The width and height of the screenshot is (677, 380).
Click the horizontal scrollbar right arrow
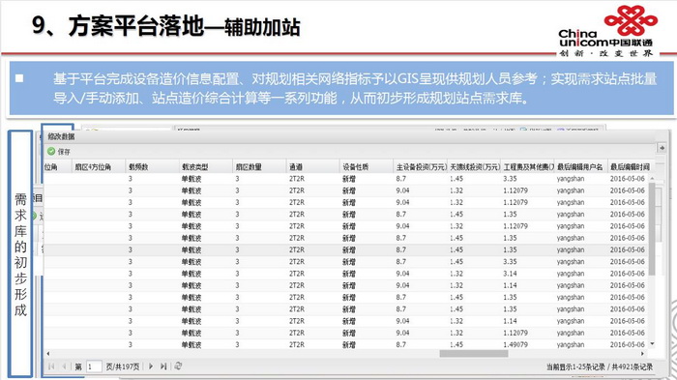(x=643, y=354)
